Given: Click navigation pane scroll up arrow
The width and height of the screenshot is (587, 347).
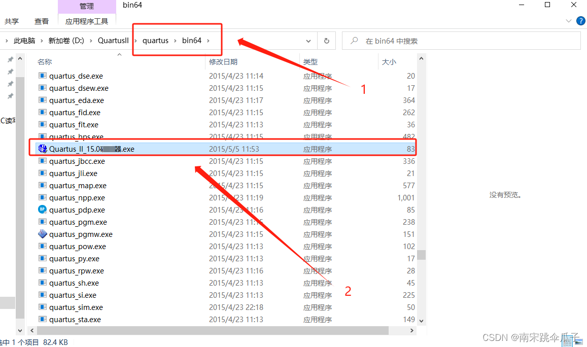Looking at the screenshot, I should point(20,59).
